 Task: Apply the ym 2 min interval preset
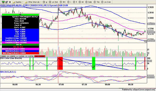click(106, 2)
